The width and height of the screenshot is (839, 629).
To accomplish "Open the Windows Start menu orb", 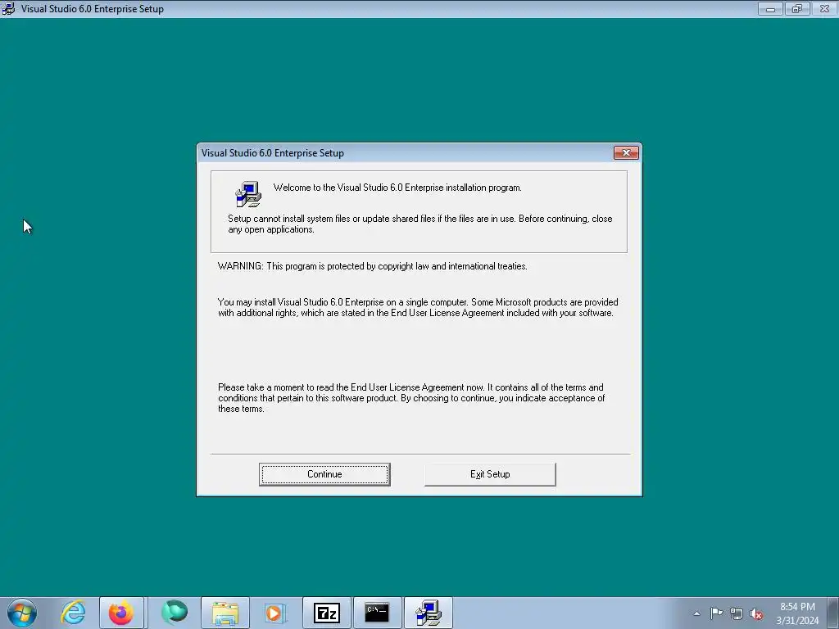I will 22,613.
